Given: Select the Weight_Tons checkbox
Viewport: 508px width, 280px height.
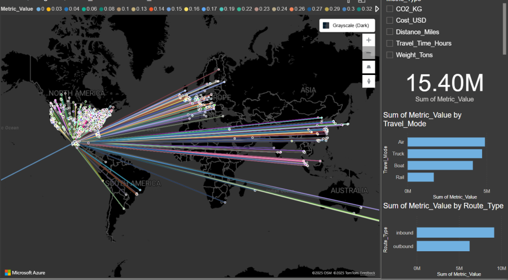Looking at the screenshot, I should pyautogui.click(x=389, y=55).
